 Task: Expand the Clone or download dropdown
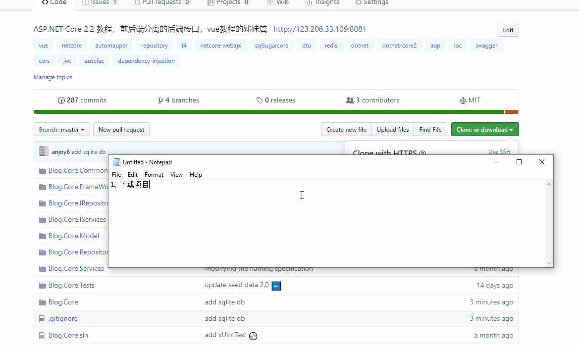tap(484, 130)
